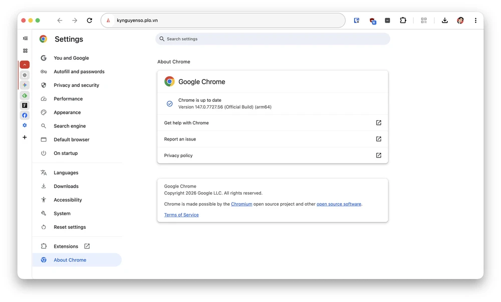Open the Chromium link in the copyright notice
Image resolution: width=501 pixels, height=302 pixels.
[x=241, y=204]
